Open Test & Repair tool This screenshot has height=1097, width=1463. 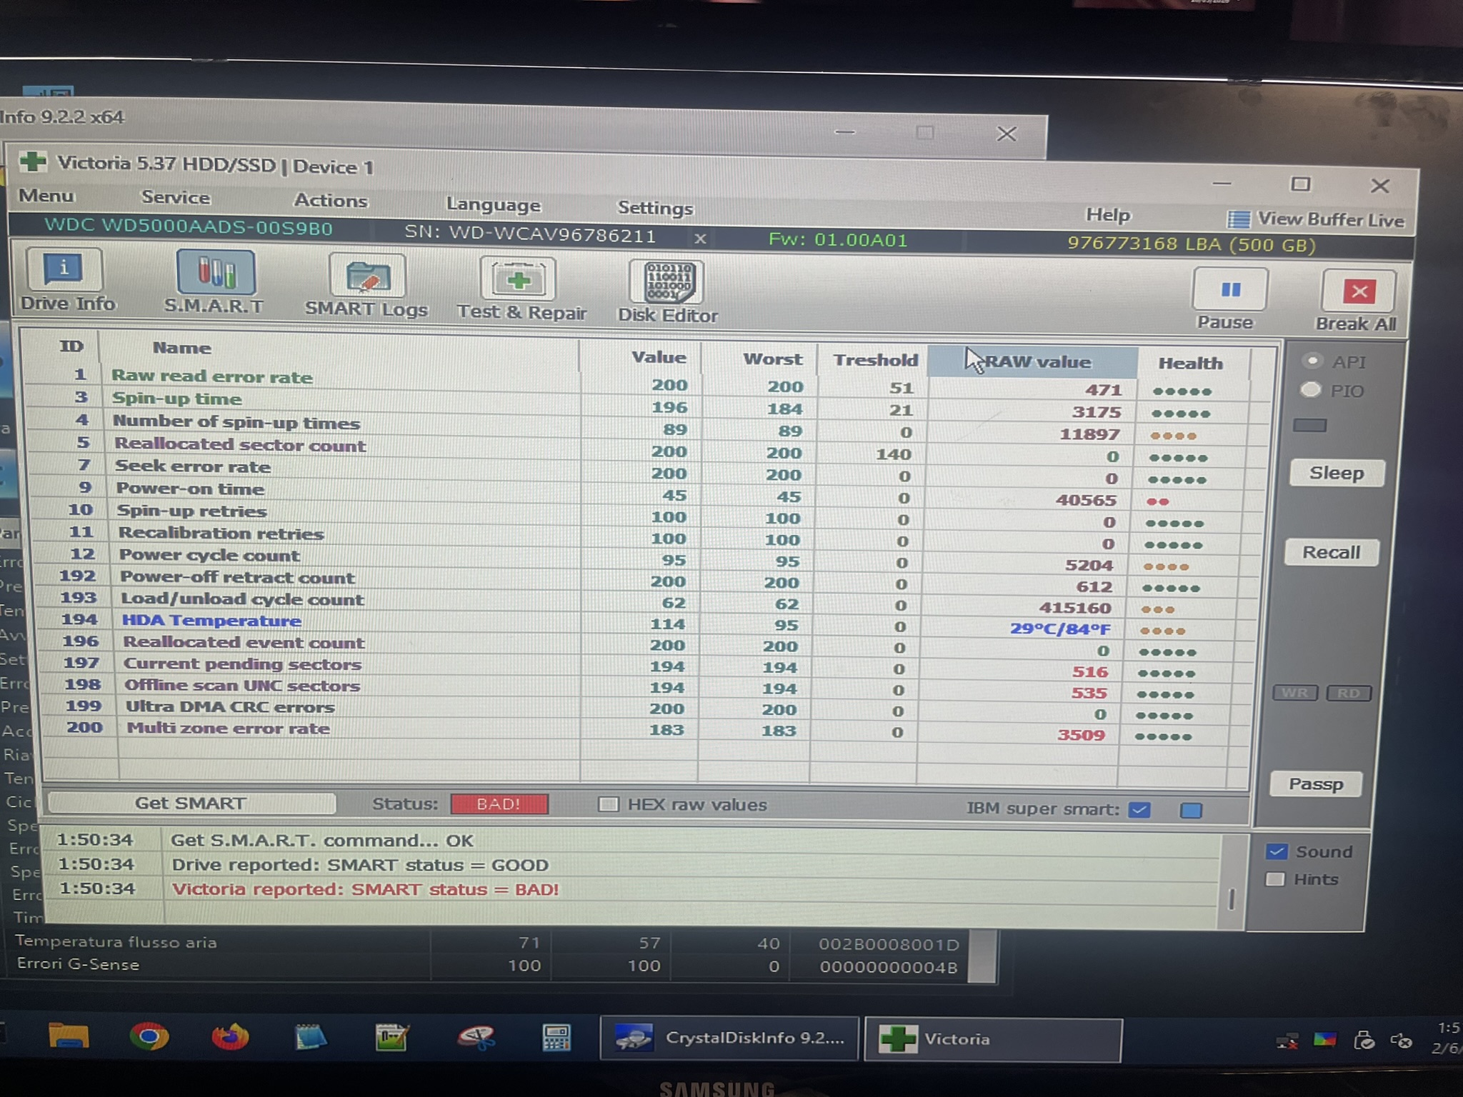521,289
